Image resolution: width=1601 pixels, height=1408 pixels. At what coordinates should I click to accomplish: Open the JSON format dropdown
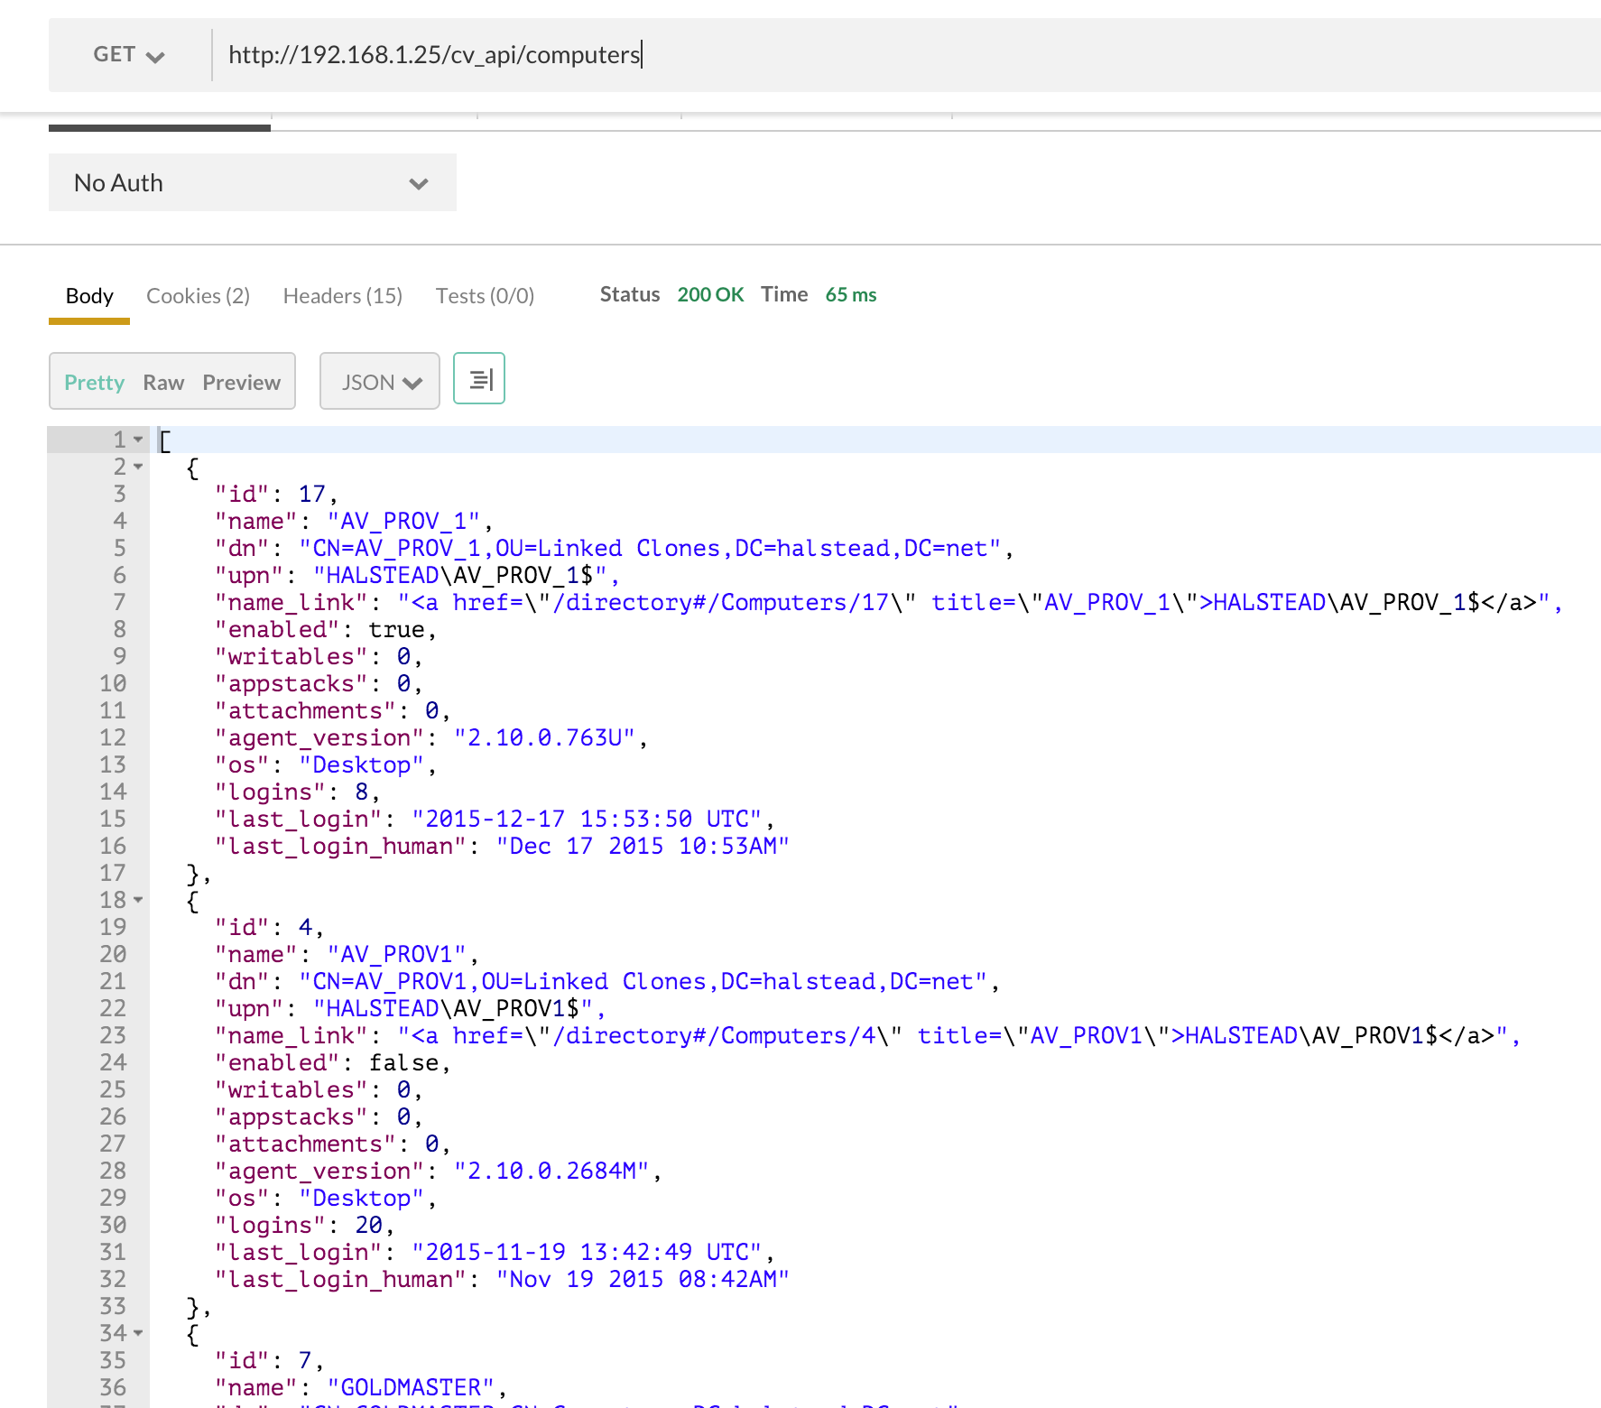(x=380, y=383)
